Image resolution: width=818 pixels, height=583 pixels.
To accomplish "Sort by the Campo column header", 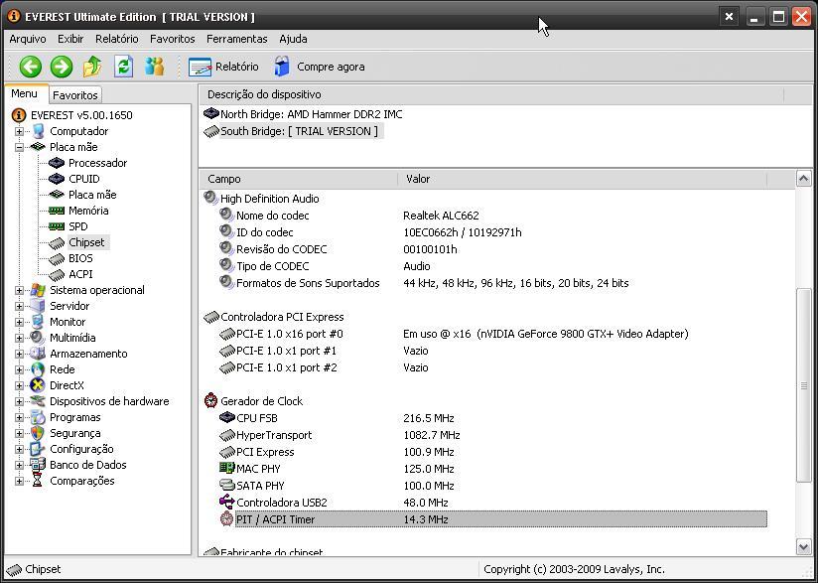I will pyautogui.click(x=298, y=179).
